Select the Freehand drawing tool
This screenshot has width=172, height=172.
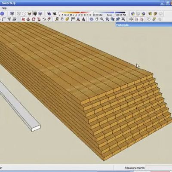[14, 19]
